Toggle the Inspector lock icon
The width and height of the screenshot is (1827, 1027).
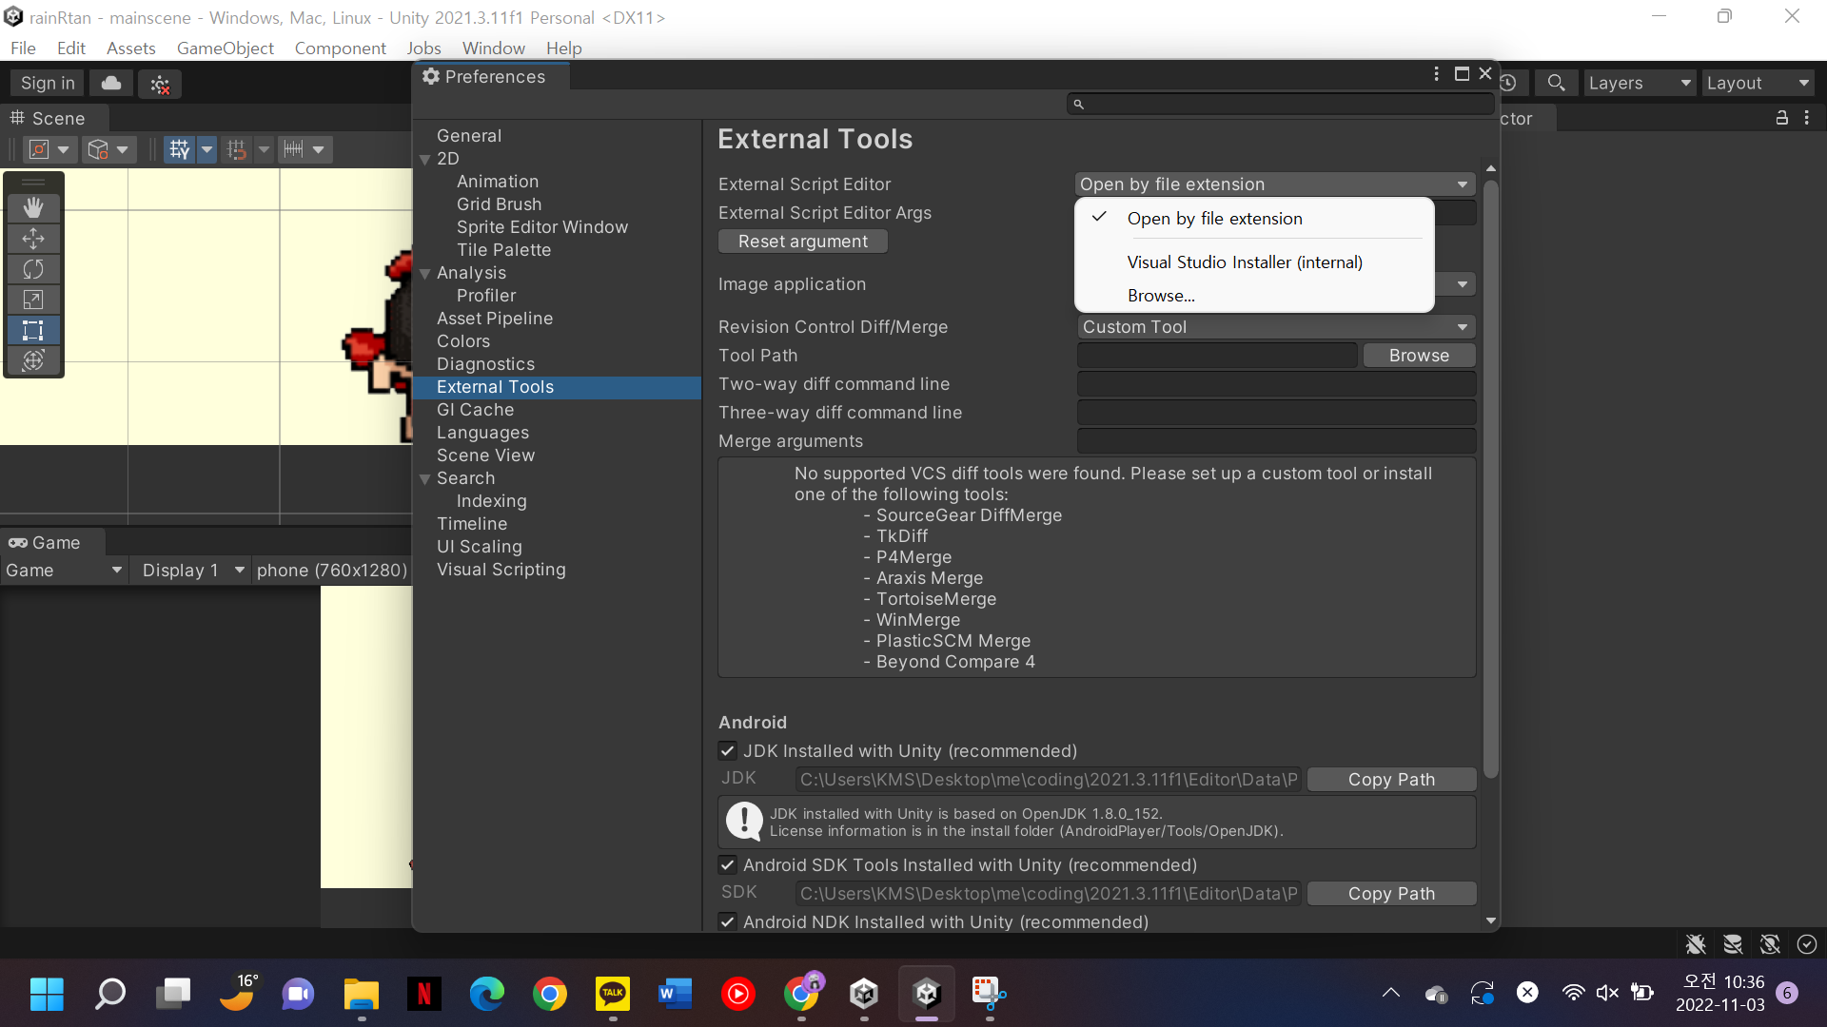[1782, 118]
